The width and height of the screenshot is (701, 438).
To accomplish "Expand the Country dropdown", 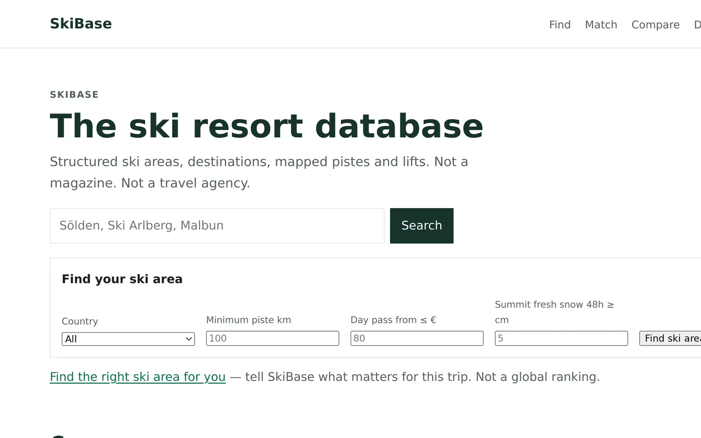I will (128, 339).
